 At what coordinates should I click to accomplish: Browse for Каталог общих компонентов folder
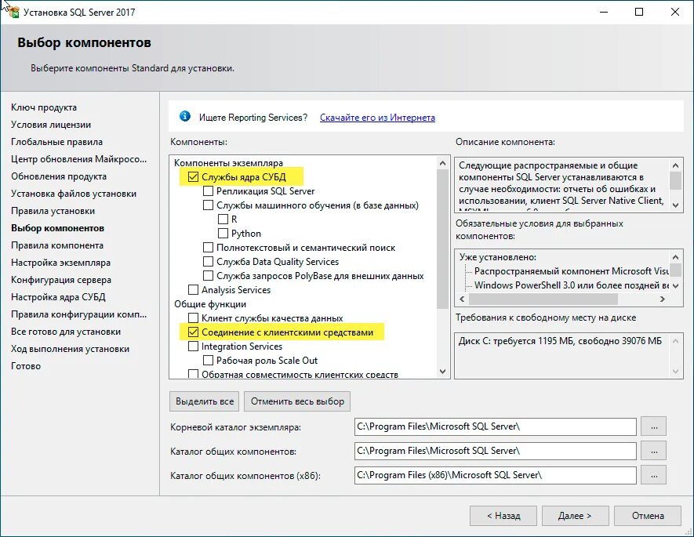(654, 452)
